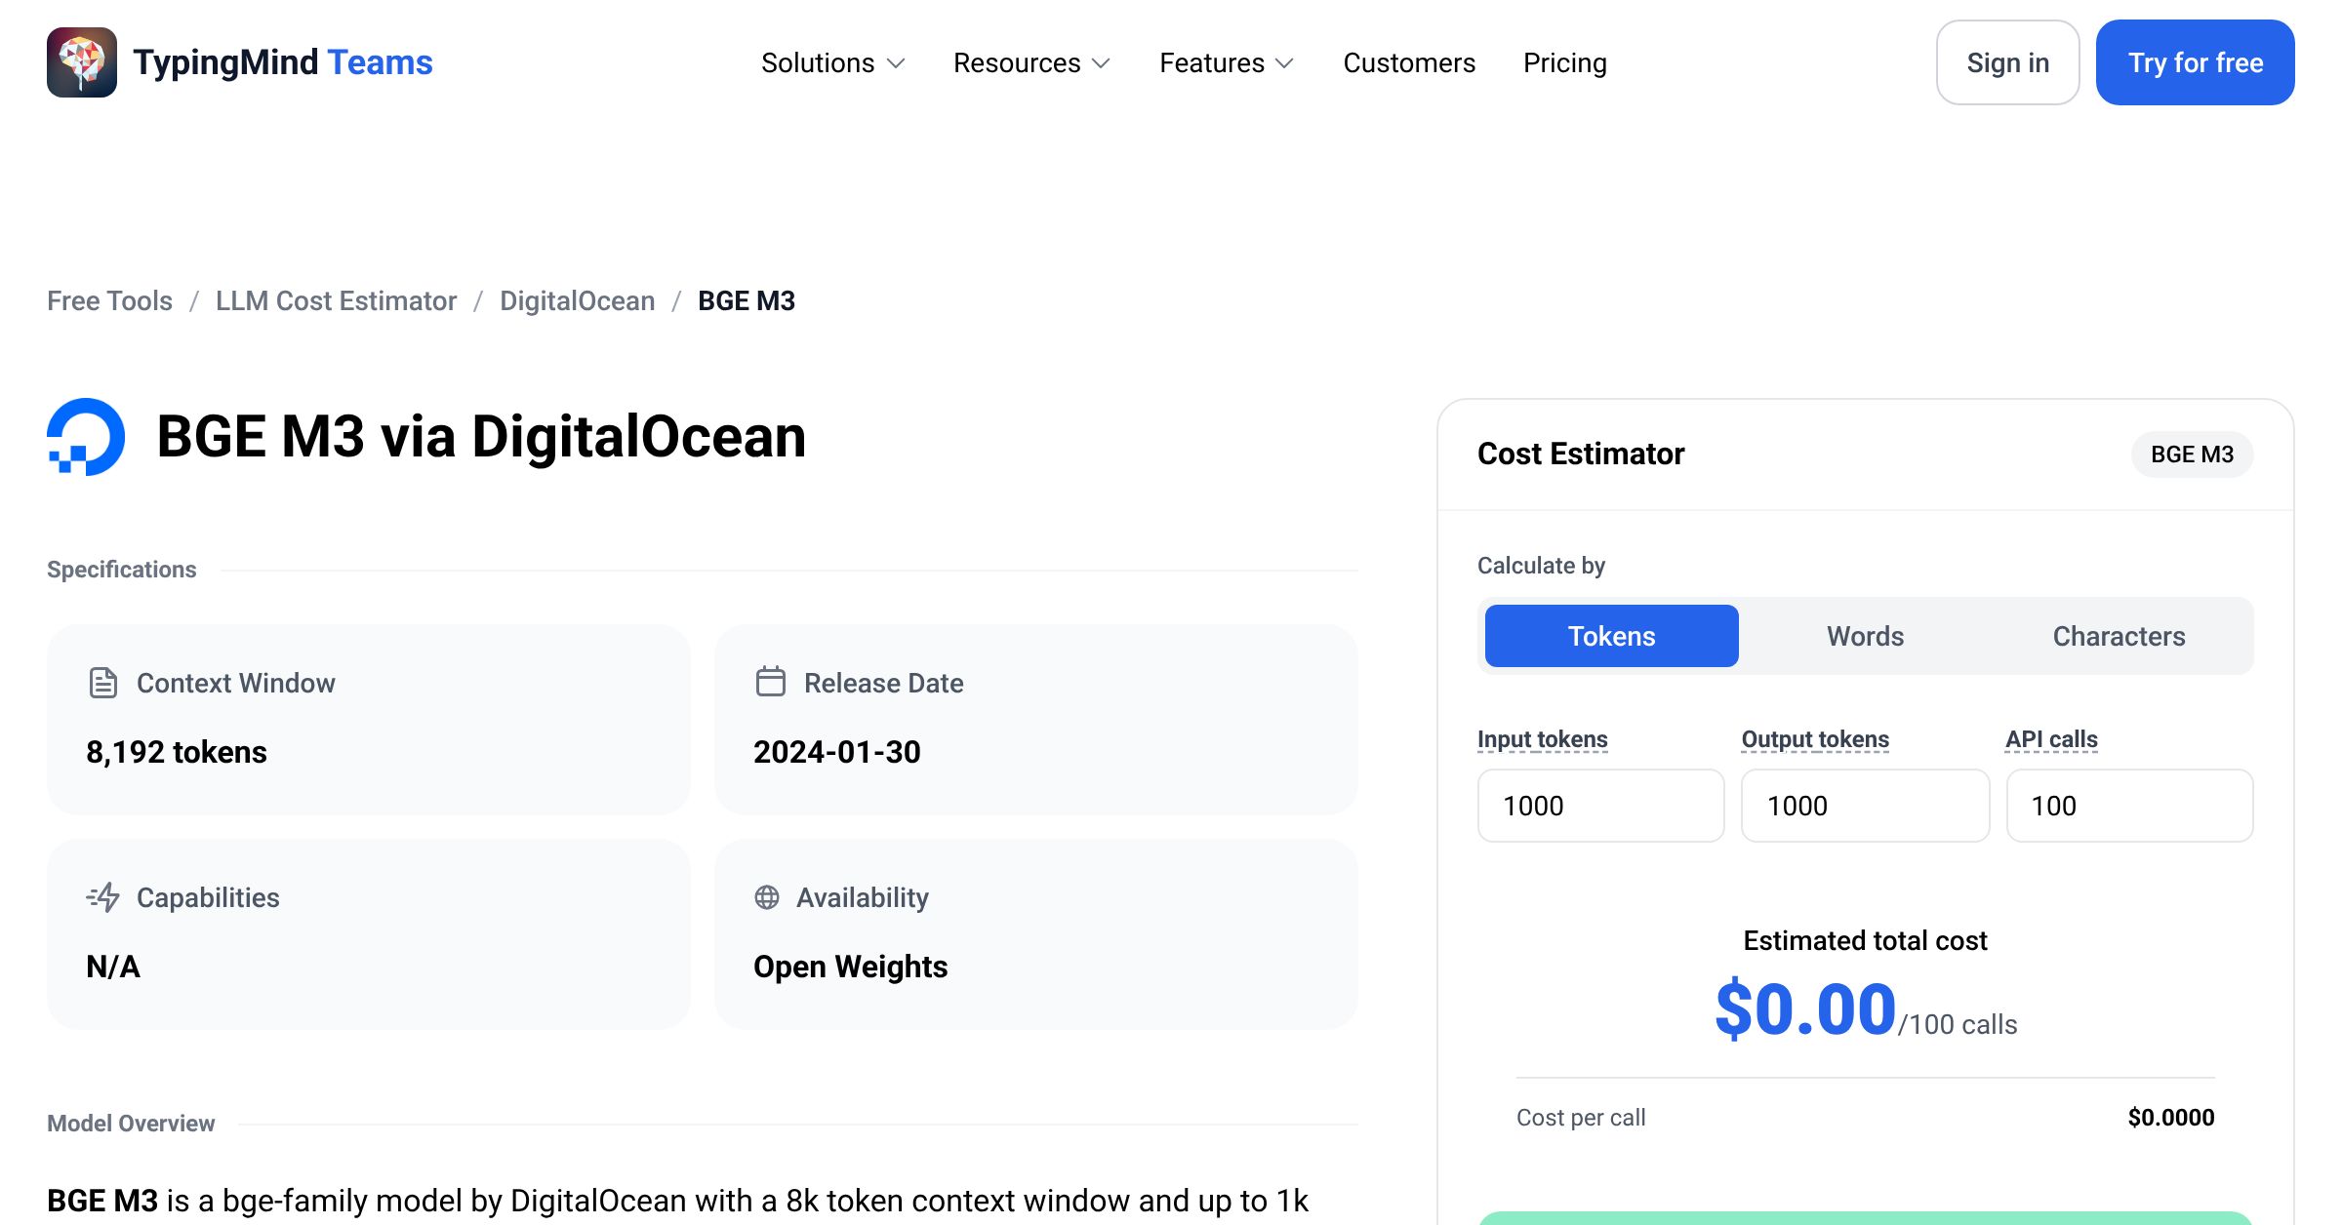
Task: Click the Cost per call label
Action: 1581,1118
